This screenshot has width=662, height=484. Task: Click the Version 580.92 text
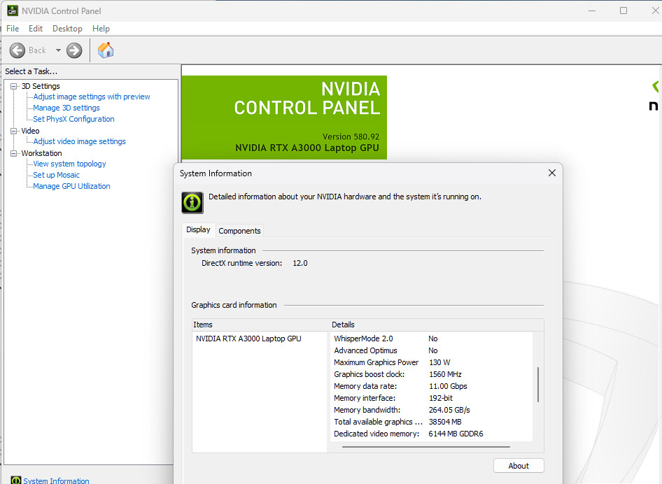point(351,136)
